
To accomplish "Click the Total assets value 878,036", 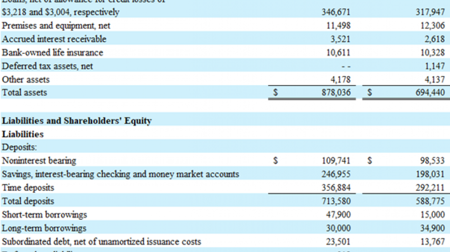I will click(x=336, y=93).
